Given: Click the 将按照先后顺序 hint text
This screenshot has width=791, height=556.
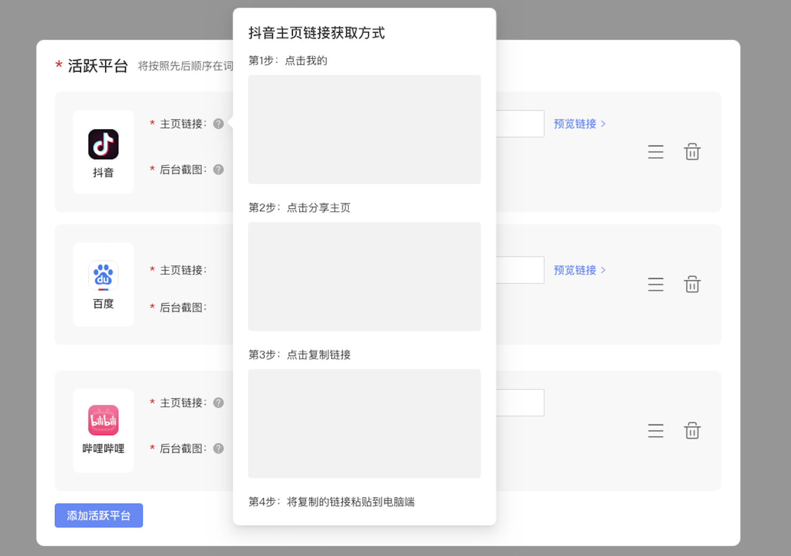Looking at the screenshot, I should point(185,66).
